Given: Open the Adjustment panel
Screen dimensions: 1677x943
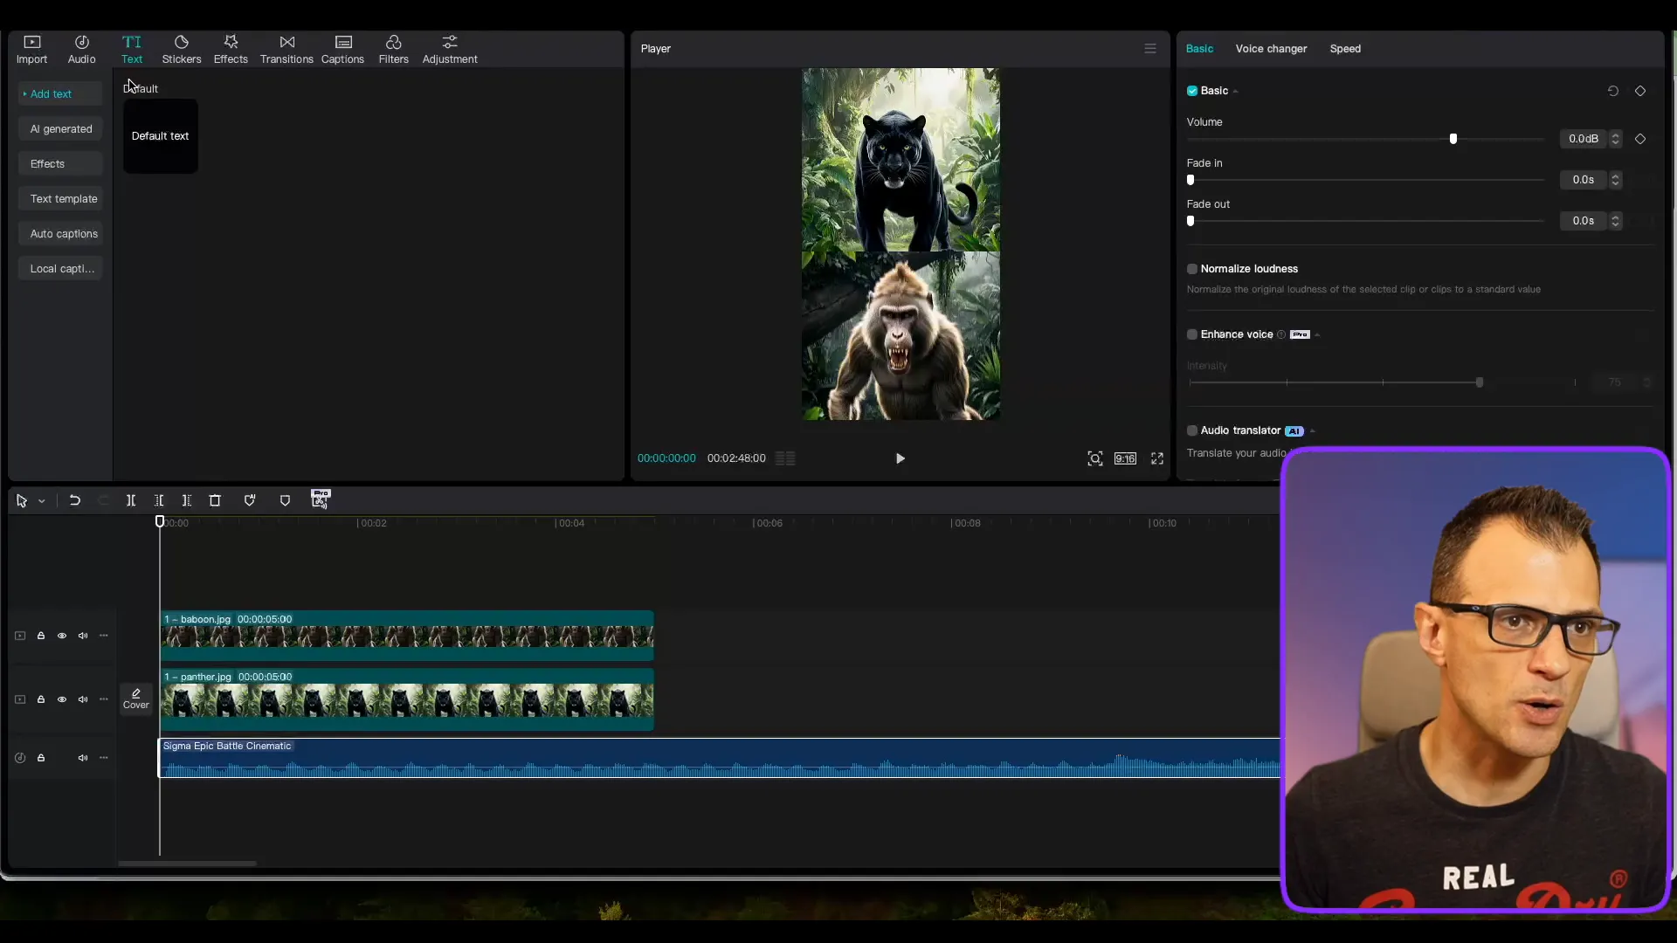Looking at the screenshot, I should (x=450, y=50).
